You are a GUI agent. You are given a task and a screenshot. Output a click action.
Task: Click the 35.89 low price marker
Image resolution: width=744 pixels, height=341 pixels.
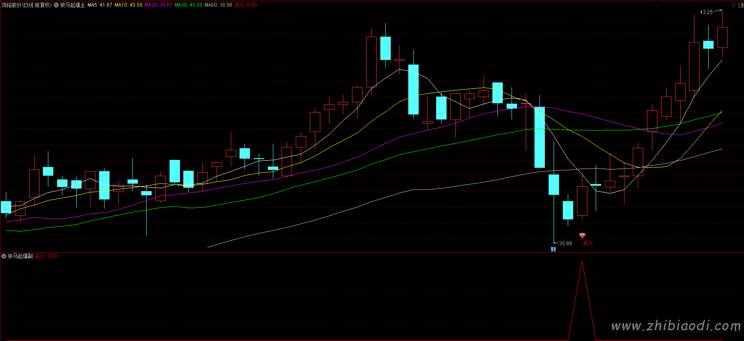click(x=565, y=244)
